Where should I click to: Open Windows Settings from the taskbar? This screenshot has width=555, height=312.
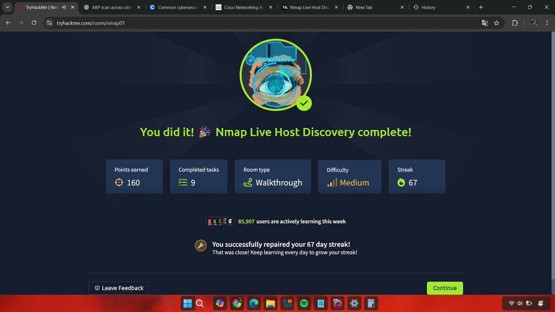354,303
